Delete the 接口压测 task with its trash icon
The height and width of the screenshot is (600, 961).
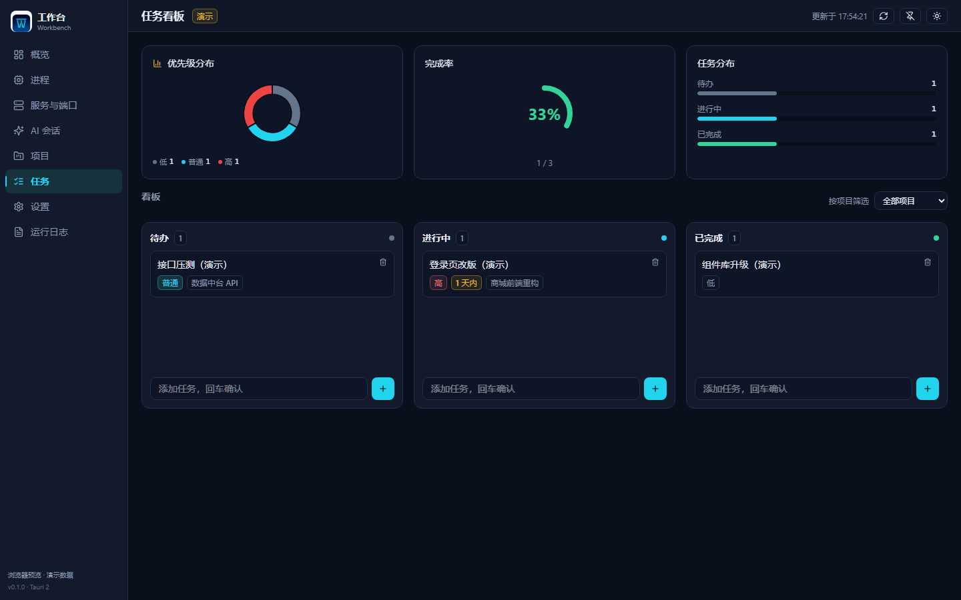pyautogui.click(x=383, y=262)
